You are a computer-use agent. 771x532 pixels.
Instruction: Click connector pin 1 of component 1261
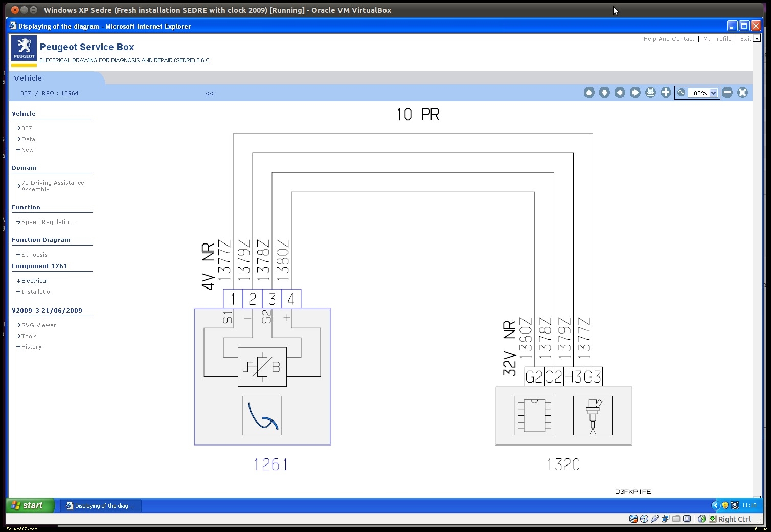click(233, 299)
